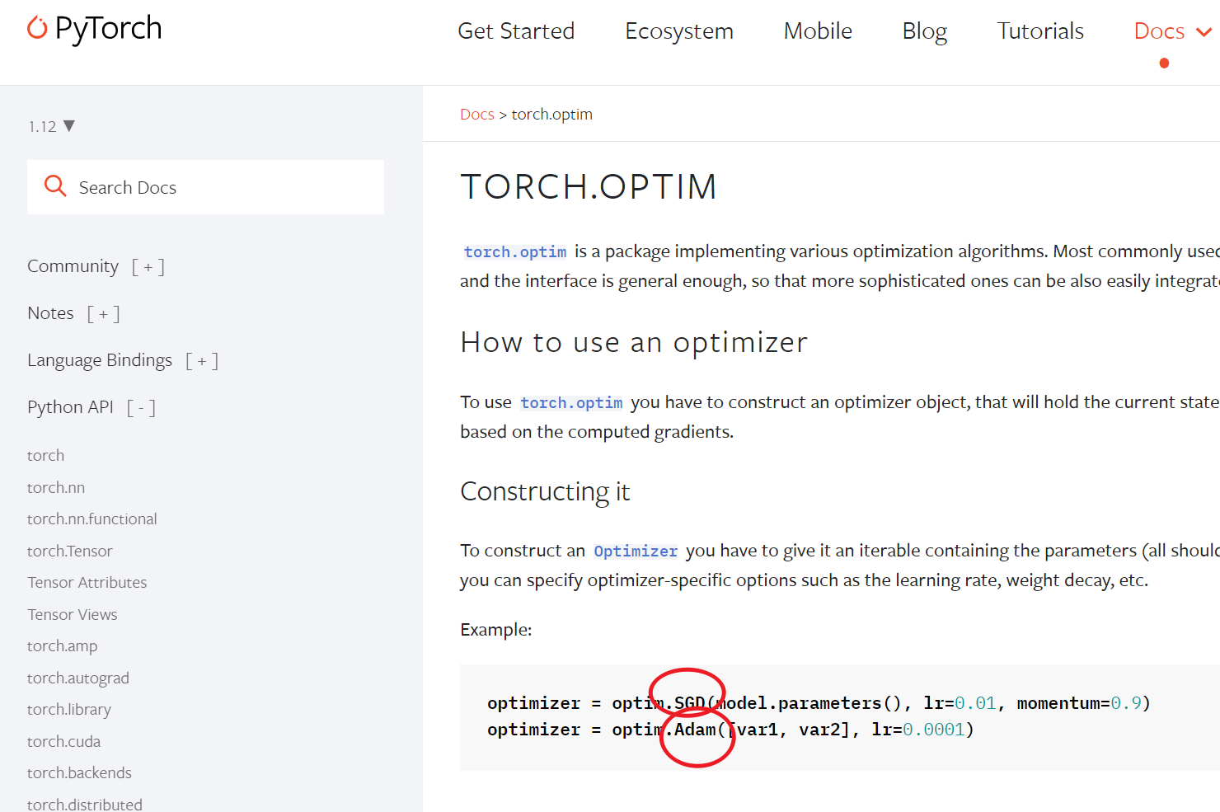The height and width of the screenshot is (812, 1220).
Task: Open torch.nn.functional in the sidebar
Action: [92, 519]
